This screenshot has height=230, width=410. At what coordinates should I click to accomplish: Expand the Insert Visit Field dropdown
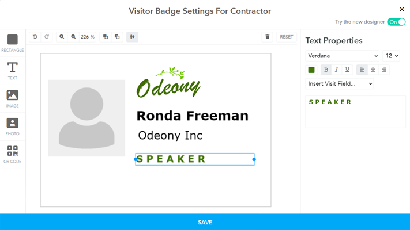(x=340, y=84)
